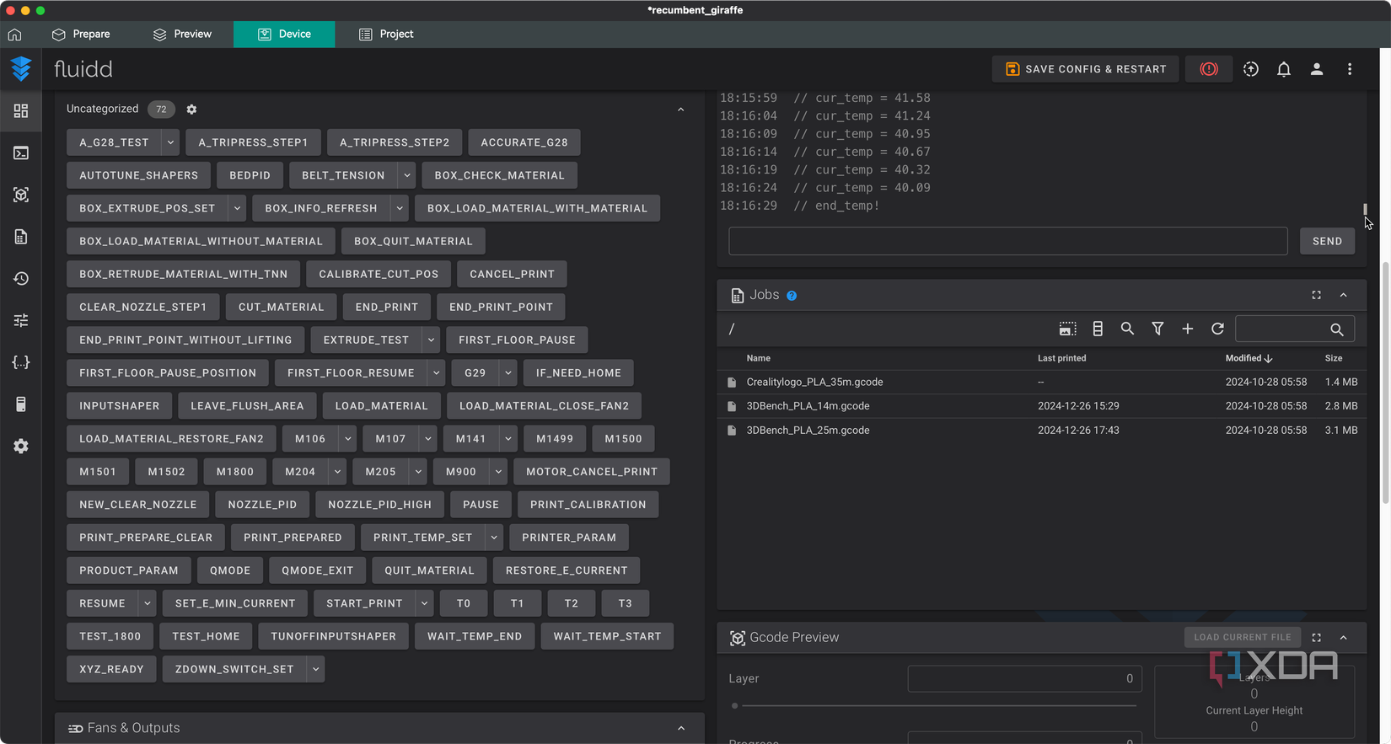This screenshot has width=1391, height=744.
Task: Open the Jobs help question icon
Action: click(x=792, y=296)
